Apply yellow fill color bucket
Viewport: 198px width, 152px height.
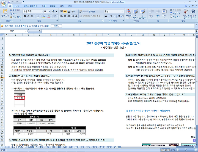(x=44, y=16)
